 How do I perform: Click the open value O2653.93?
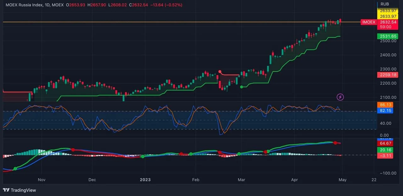click(76, 5)
